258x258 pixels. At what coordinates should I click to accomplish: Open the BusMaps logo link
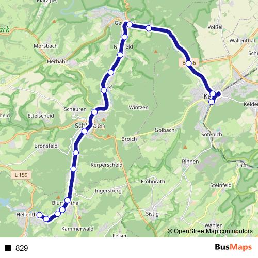pos(233,247)
